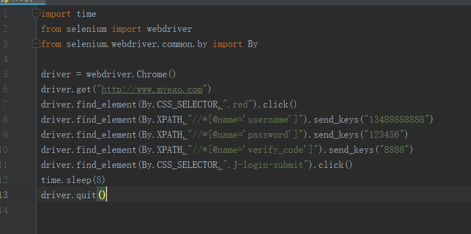Click line number 6 in the gutter
Image resolution: width=471 pixels, height=234 pixels.
(5, 90)
